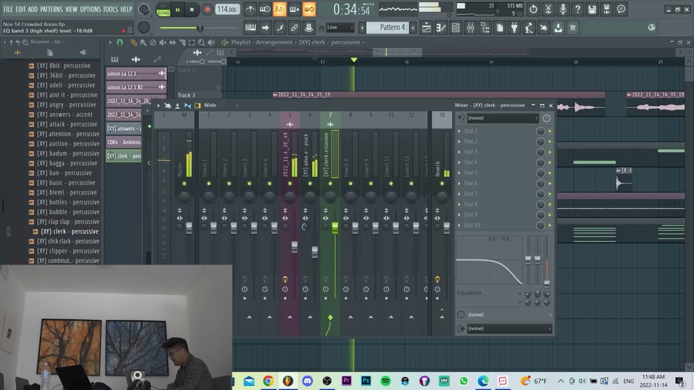Toggle the loop recording icon

click(x=309, y=9)
